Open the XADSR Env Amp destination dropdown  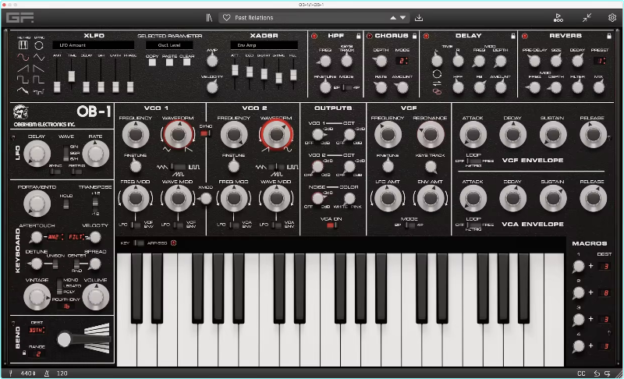click(x=264, y=45)
